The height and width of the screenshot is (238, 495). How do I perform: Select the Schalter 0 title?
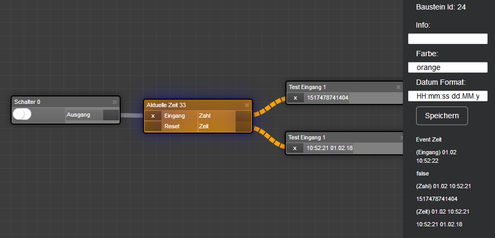(x=27, y=102)
